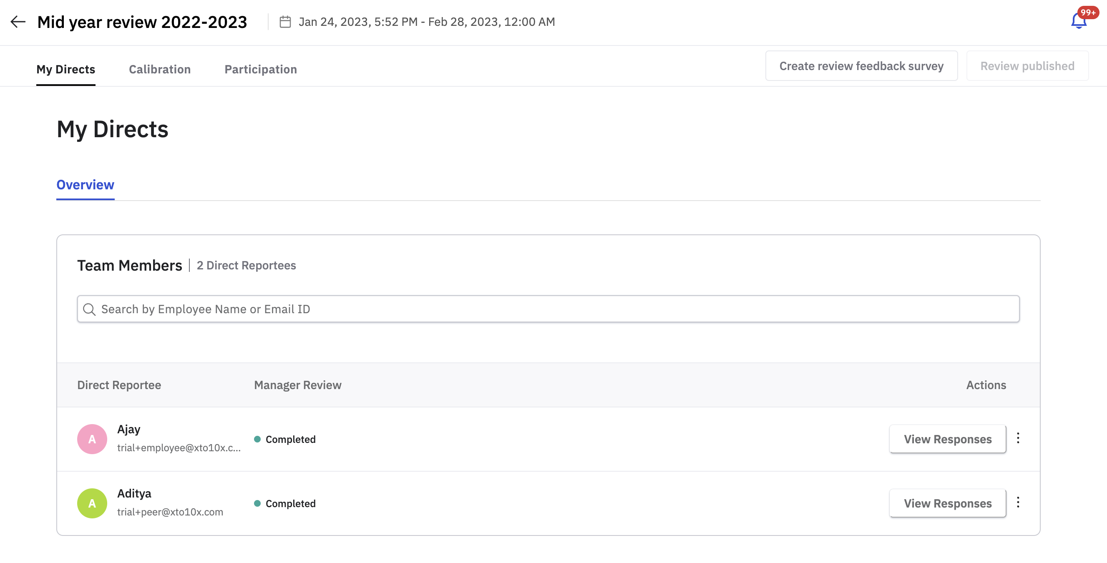The height and width of the screenshot is (563, 1107).
Task: Click the Review published button
Action: (1027, 66)
